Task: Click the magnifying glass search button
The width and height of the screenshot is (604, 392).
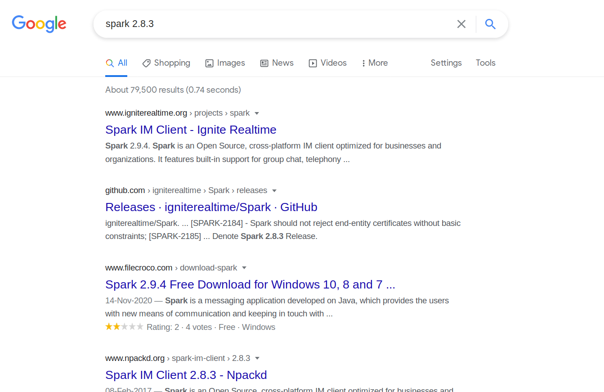Action: tap(490, 24)
